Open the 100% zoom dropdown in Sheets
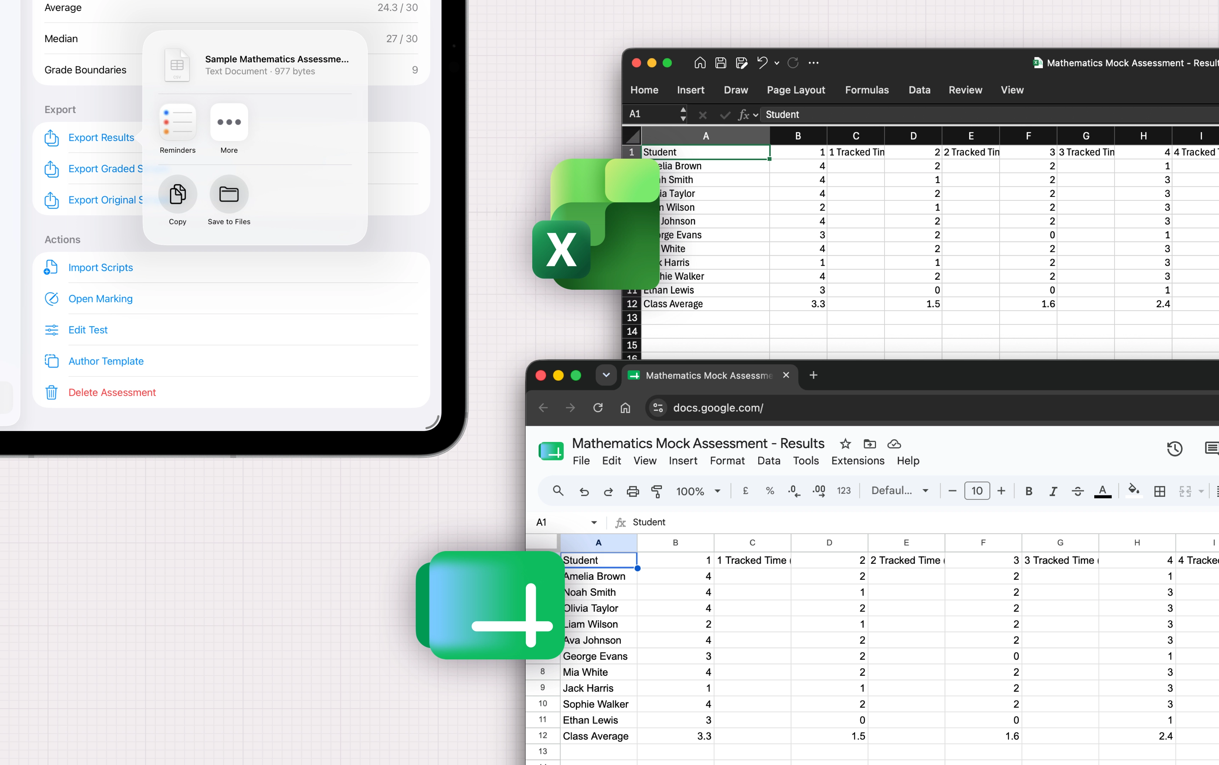The height and width of the screenshot is (765, 1219). [698, 491]
